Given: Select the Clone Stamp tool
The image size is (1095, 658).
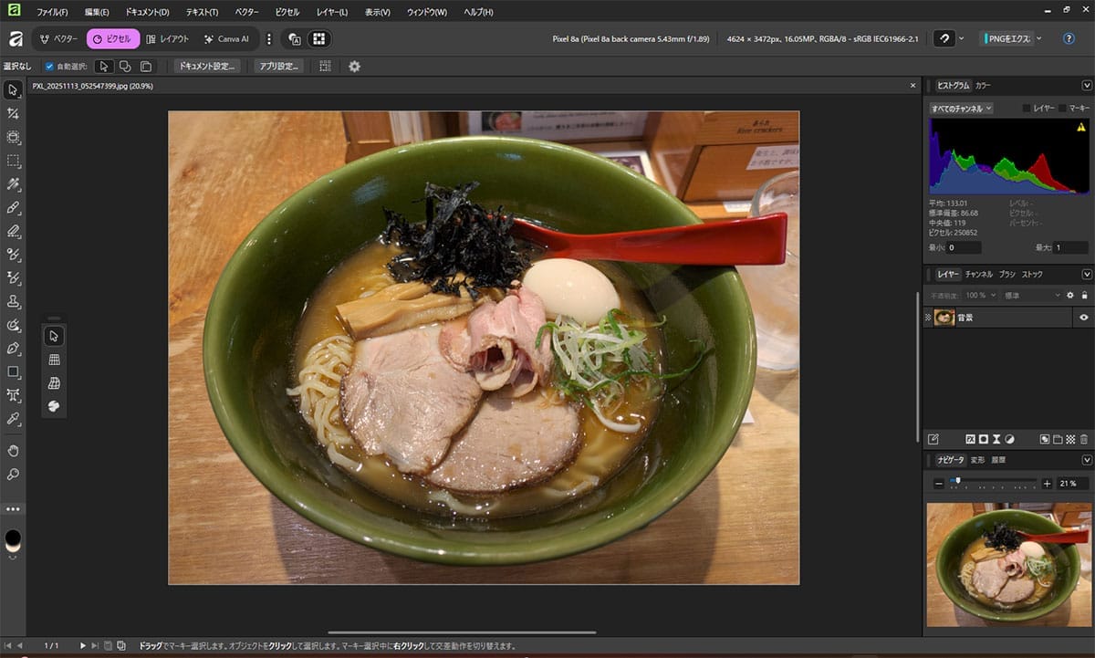Looking at the screenshot, I should coord(12,301).
